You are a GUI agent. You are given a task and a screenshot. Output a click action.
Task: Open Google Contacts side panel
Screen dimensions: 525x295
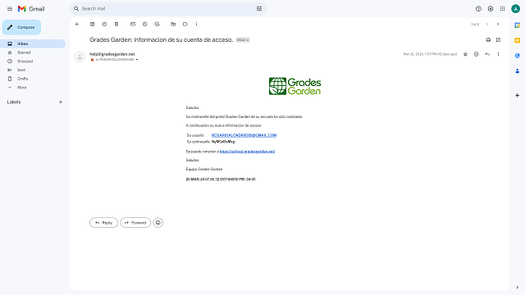click(518, 71)
